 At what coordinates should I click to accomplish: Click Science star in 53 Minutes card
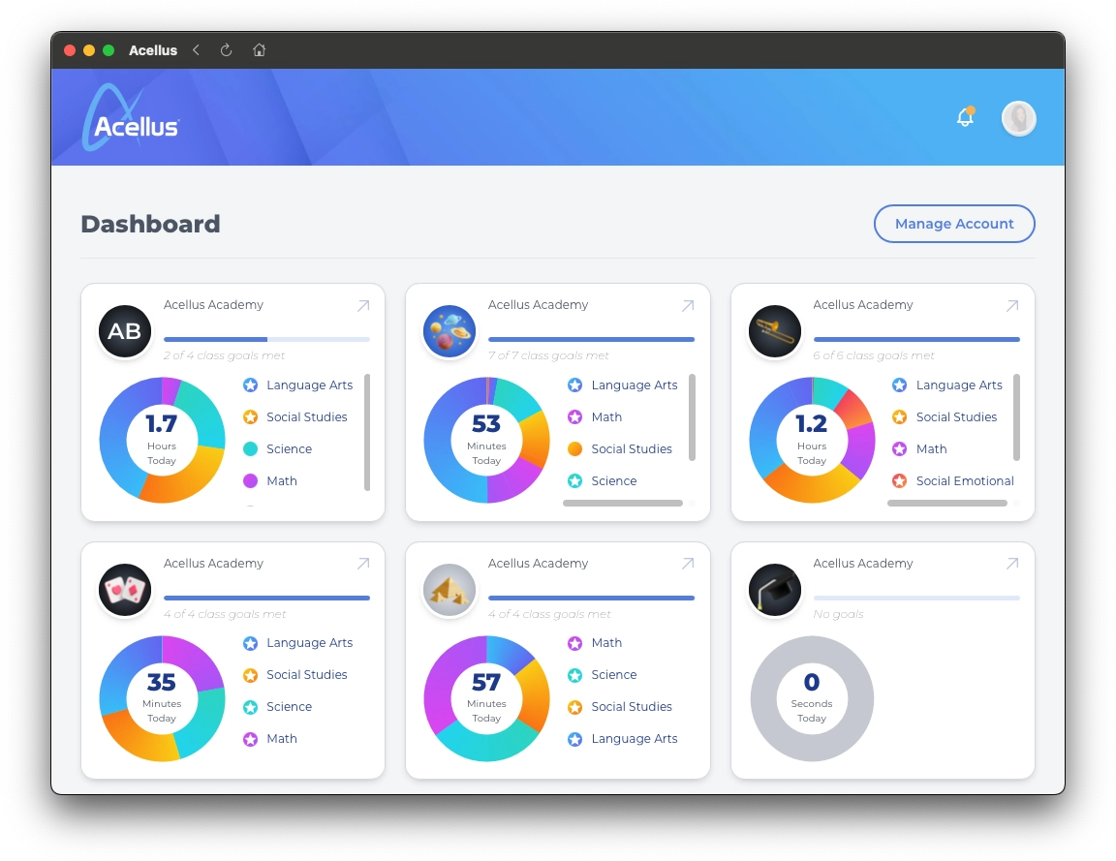pyautogui.click(x=575, y=481)
